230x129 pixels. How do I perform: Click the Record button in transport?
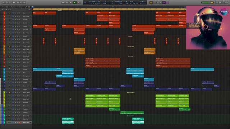click(x=79, y=3)
